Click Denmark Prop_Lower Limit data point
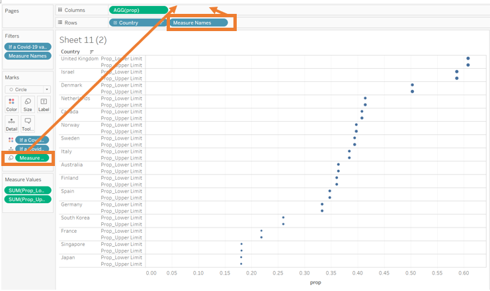 [x=412, y=85]
